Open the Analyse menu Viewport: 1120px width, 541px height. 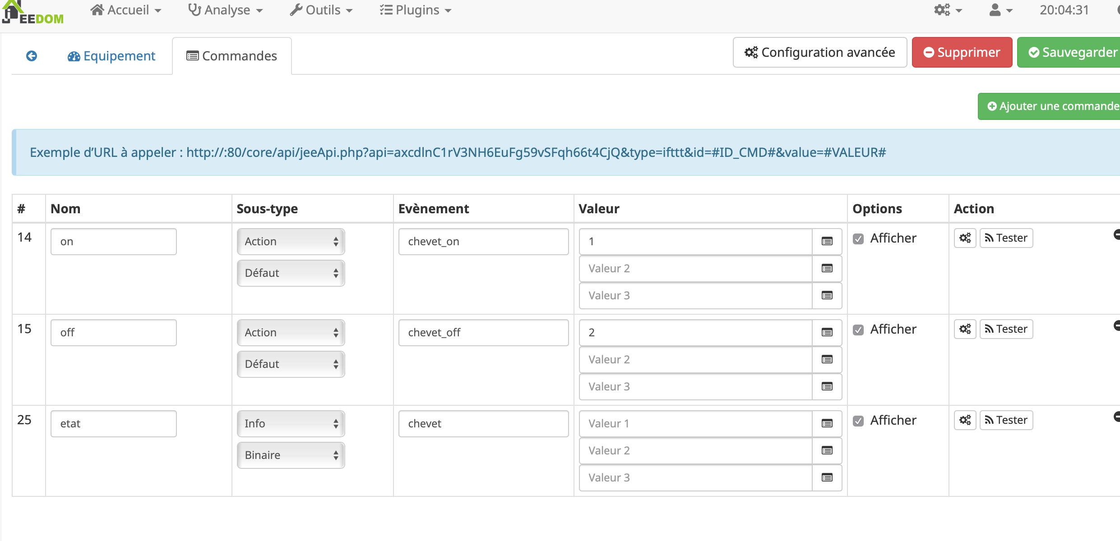pyautogui.click(x=224, y=10)
